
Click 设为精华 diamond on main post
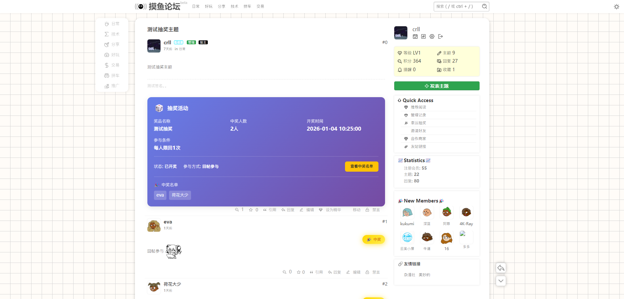[x=330, y=210]
